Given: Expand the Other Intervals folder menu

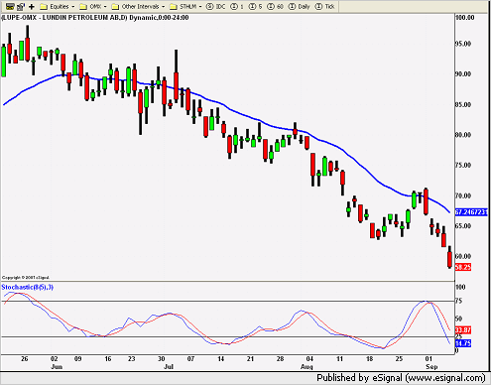Looking at the screenshot, I should point(138,6).
